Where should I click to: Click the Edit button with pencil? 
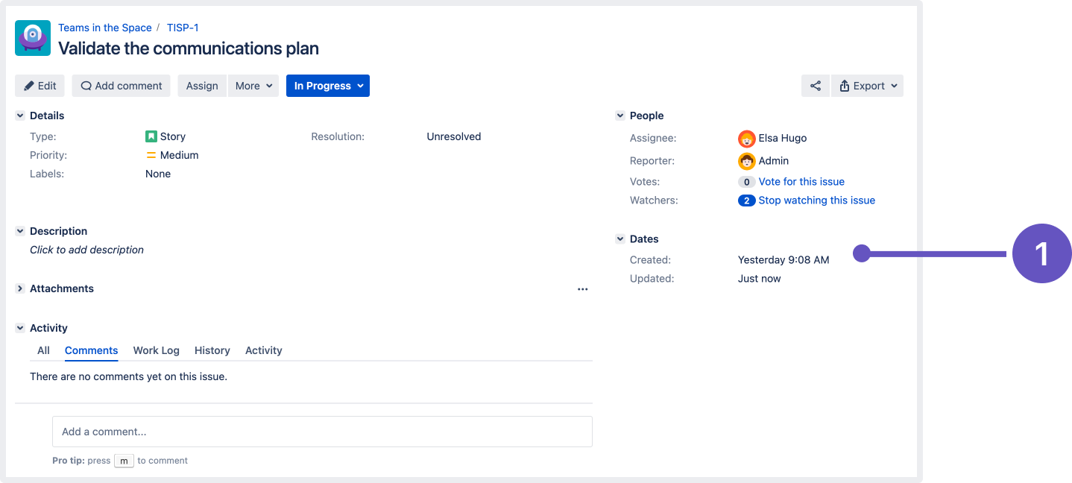[40, 86]
